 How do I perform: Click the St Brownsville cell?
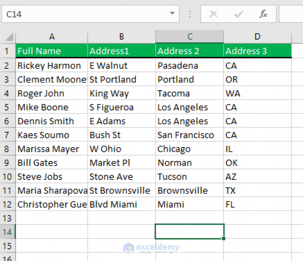pyautogui.click(x=122, y=190)
